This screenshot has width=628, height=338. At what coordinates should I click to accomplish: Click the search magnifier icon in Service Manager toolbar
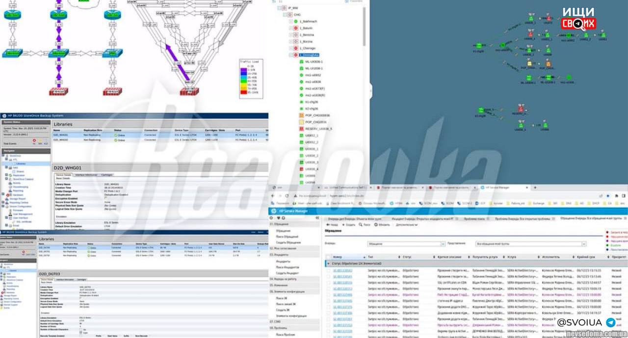pyautogui.click(x=360, y=224)
